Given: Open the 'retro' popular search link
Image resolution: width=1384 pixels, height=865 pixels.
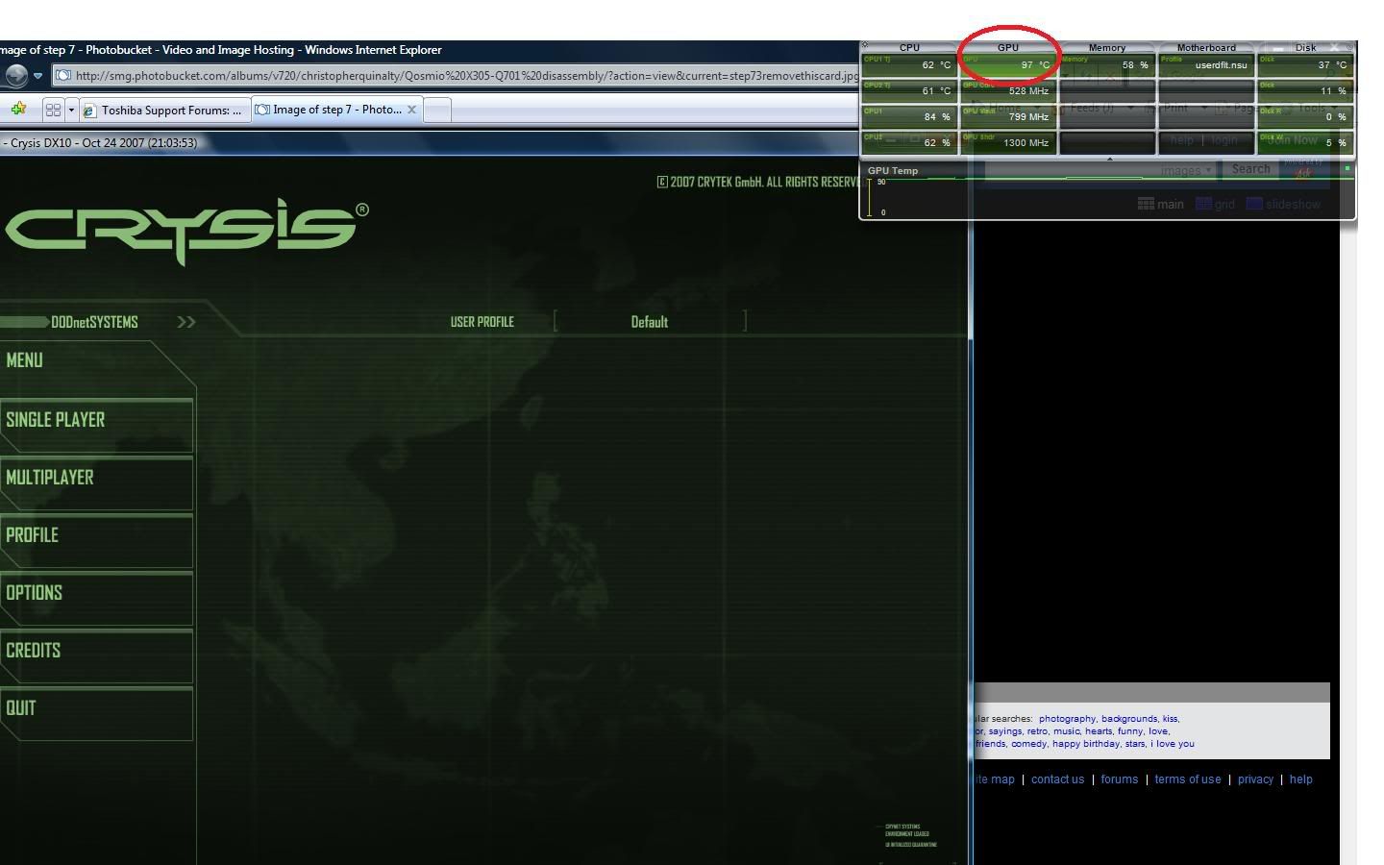Looking at the screenshot, I should coord(1037,731).
